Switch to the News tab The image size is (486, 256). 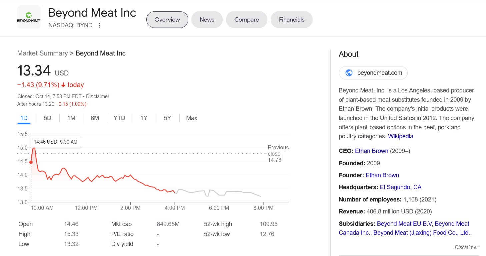click(207, 20)
